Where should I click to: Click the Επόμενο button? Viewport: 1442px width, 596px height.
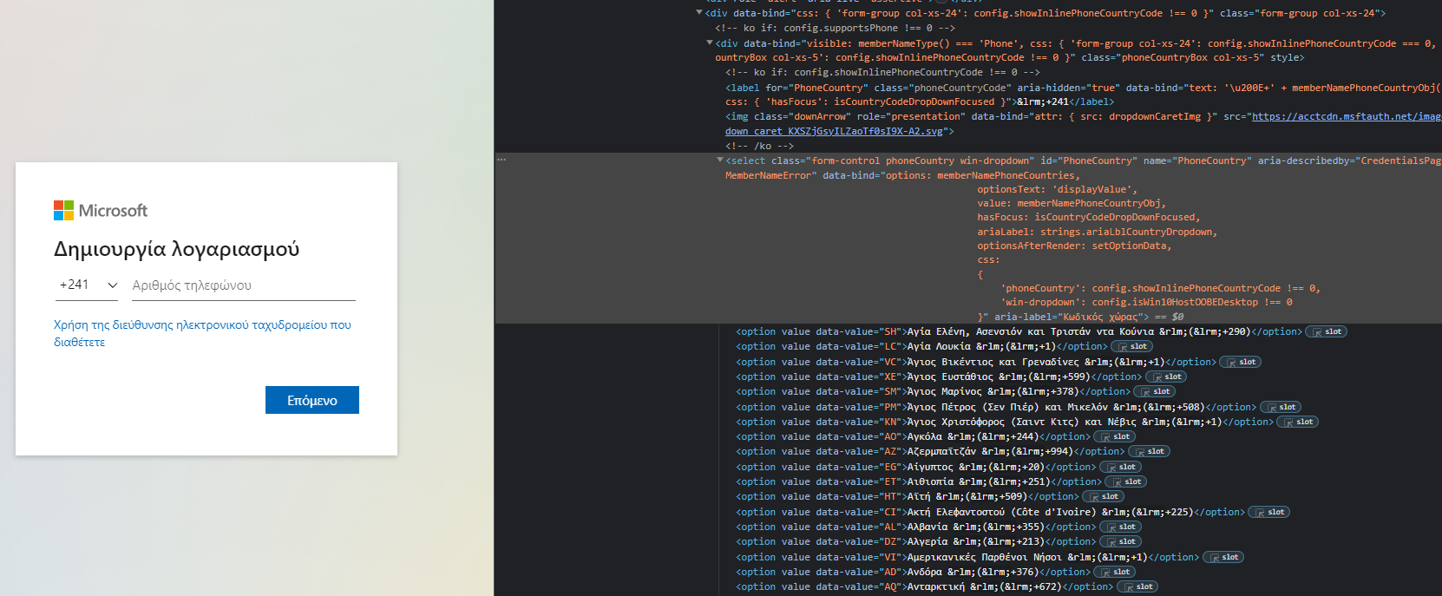(x=311, y=401)
